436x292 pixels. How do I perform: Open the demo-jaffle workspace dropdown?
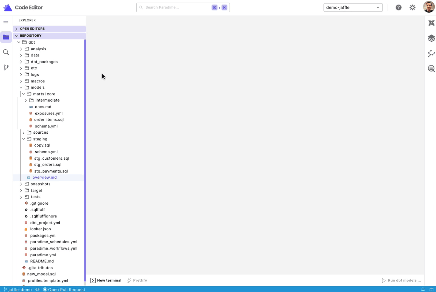coord(353,7)
